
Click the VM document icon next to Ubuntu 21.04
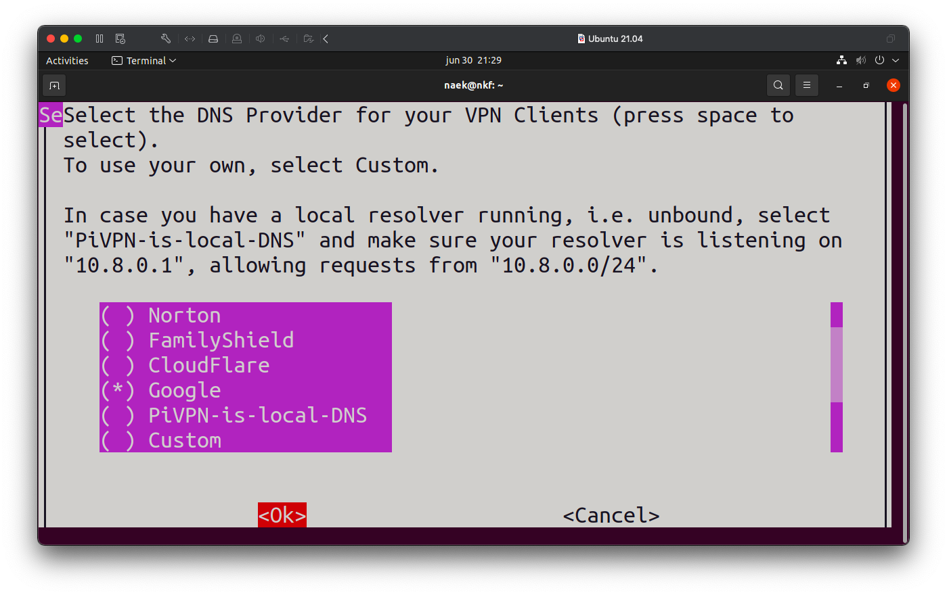pyautogui.click(x=581, y=39)
